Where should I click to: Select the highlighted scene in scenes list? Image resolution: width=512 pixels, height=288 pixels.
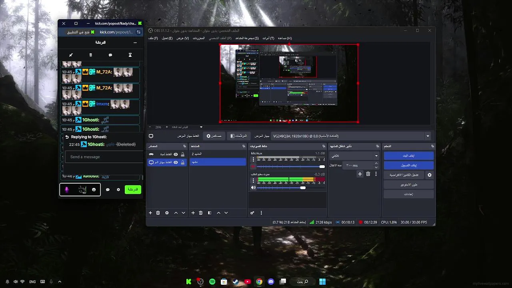[218, 162]
